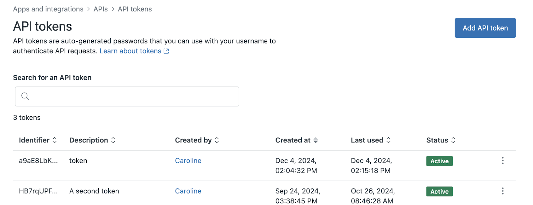Select the API tokens breadcrumb item
The width and height of the screenshot is (533, 205).
click(135, 9)
